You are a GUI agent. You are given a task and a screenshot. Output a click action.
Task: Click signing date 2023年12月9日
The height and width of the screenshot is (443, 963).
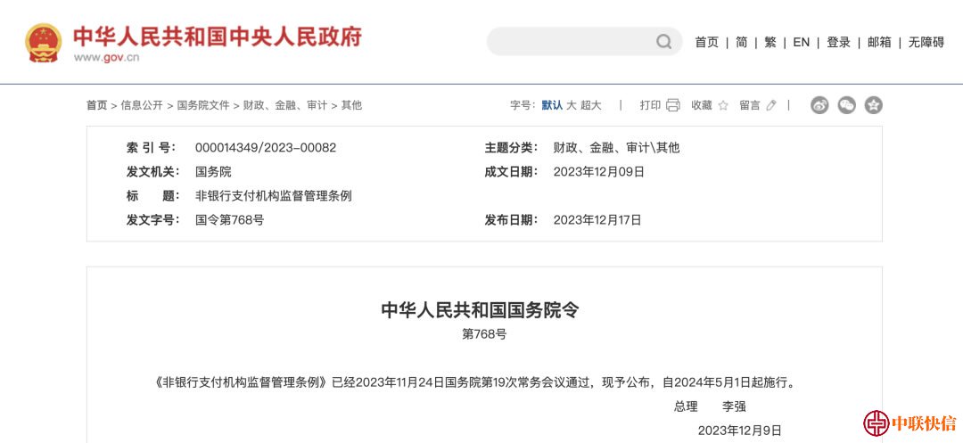tap(739, 431)
